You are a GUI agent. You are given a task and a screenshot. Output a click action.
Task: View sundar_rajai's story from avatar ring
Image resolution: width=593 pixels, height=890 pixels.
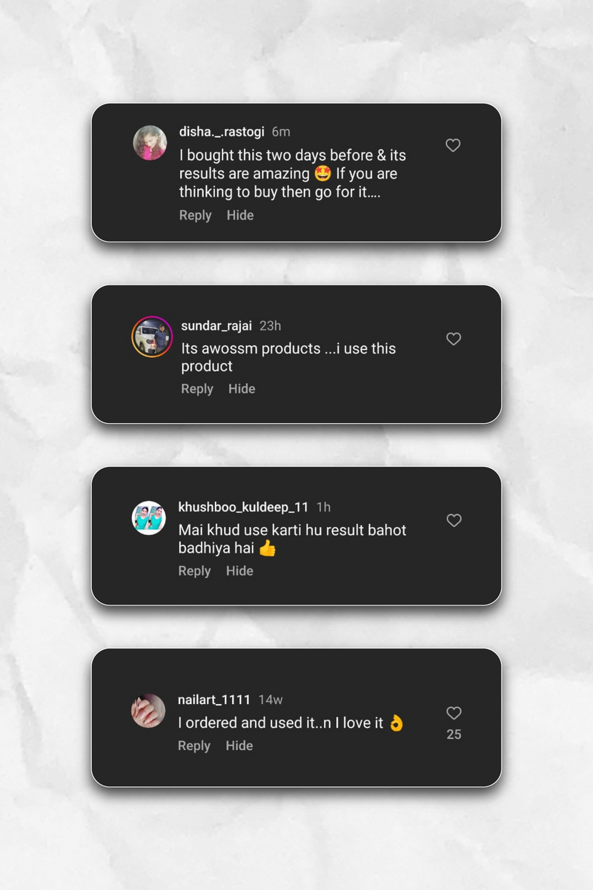(x=152, y=336)
